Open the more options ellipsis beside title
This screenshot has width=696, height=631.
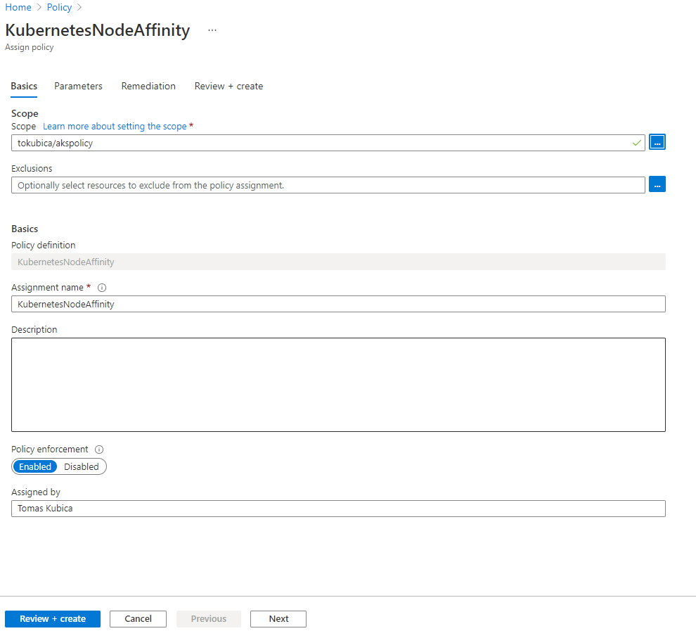212,31
